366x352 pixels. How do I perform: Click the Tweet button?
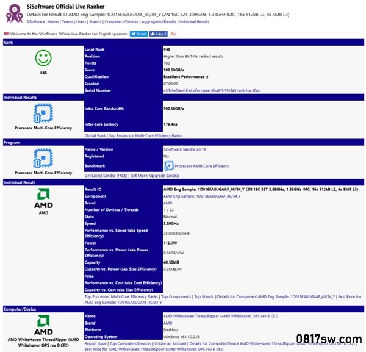point(138,34)
